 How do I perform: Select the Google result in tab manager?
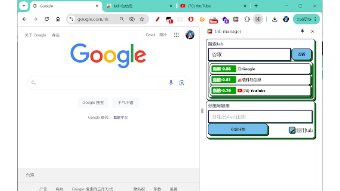[261, 69]
